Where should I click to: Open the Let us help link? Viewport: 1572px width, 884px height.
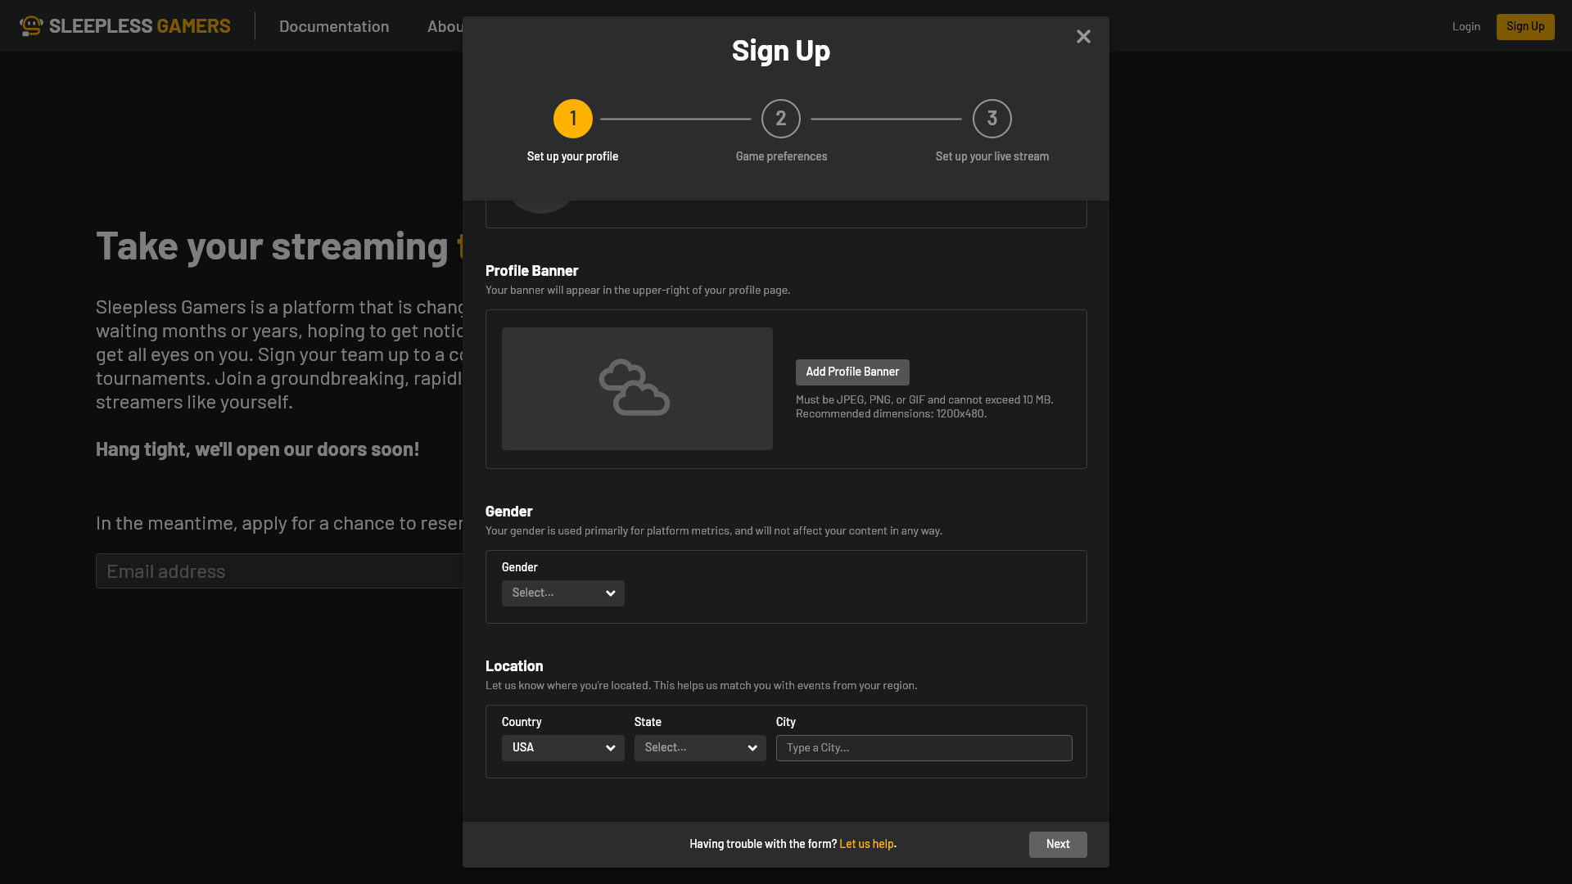point(866,845)
